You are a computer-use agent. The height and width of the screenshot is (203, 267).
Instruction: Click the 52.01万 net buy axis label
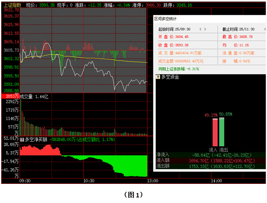coord(11,138)
